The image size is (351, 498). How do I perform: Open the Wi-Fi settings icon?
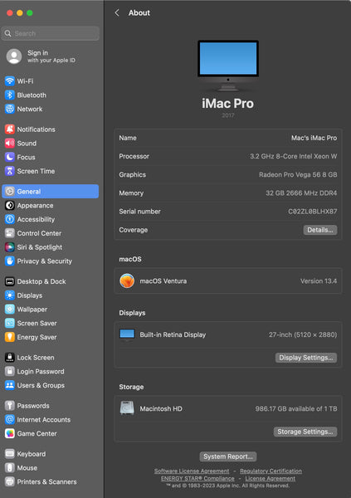tap(10, 81)
